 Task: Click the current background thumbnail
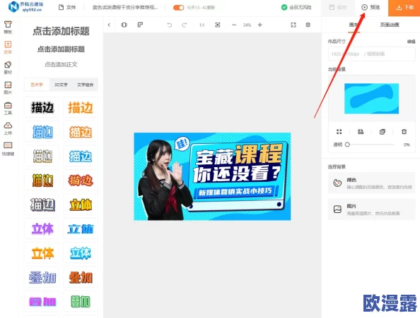click(371, 99)
